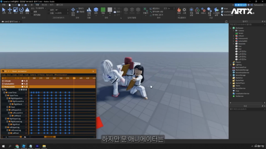The height and width of the screenshot is (149, 266).
Task: Toggle the Join Surfaces checkbox
Action: [x=32, y=15]
